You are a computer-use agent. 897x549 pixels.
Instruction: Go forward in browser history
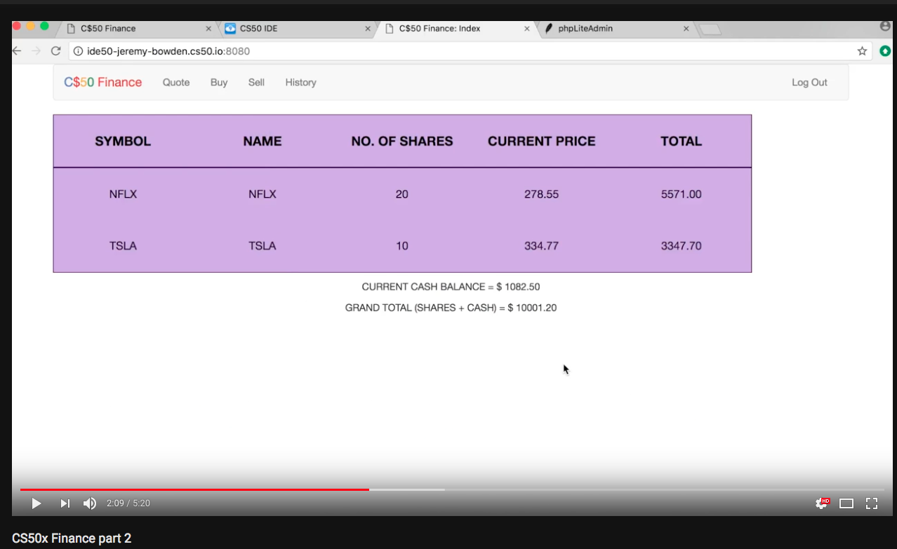tap(36, 51)
